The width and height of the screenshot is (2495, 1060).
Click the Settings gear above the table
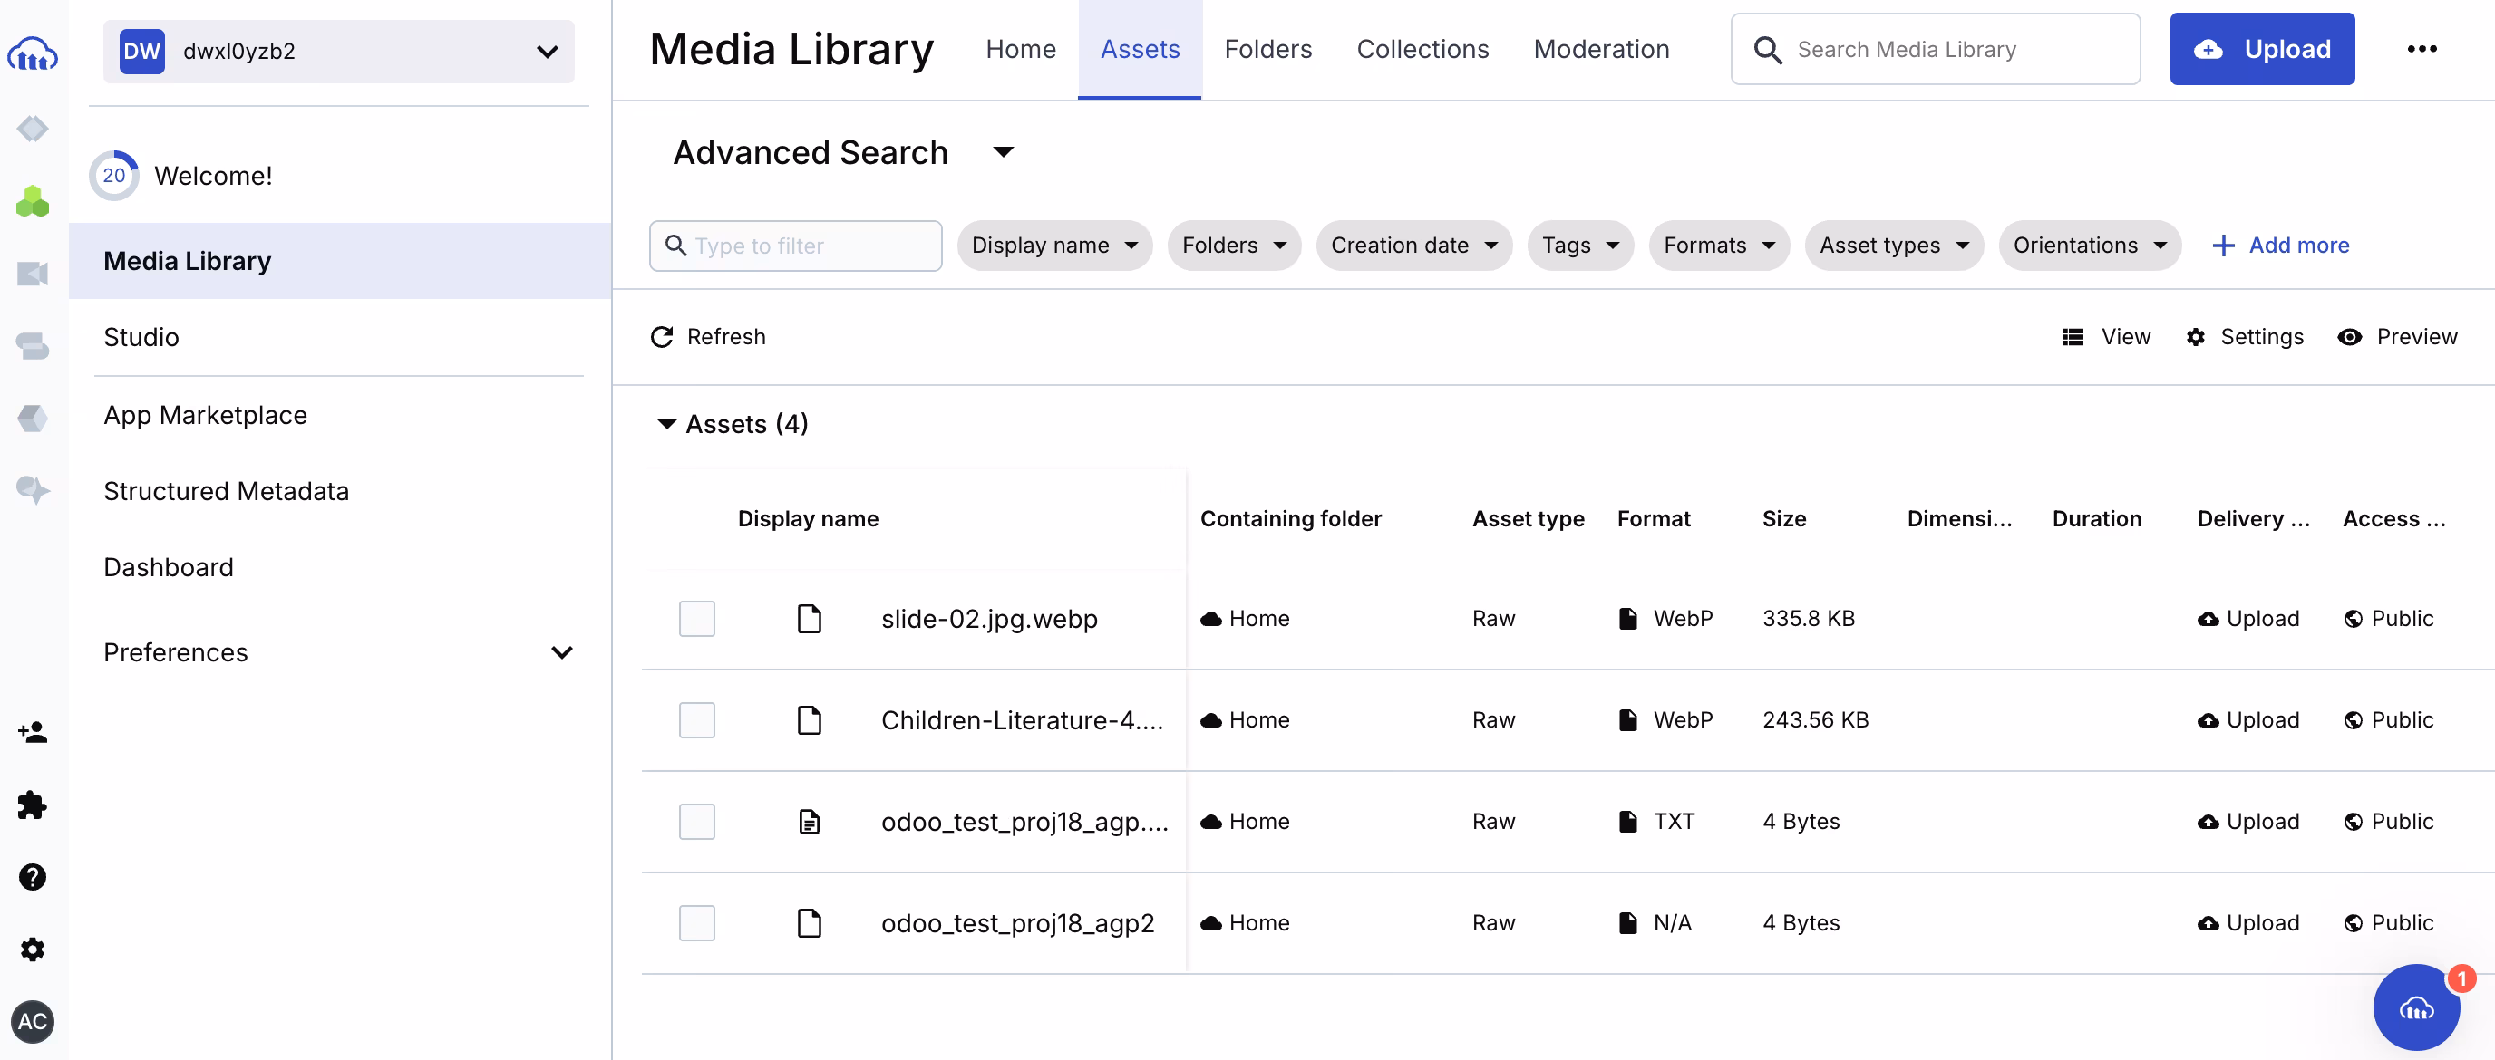[2195, 337]
